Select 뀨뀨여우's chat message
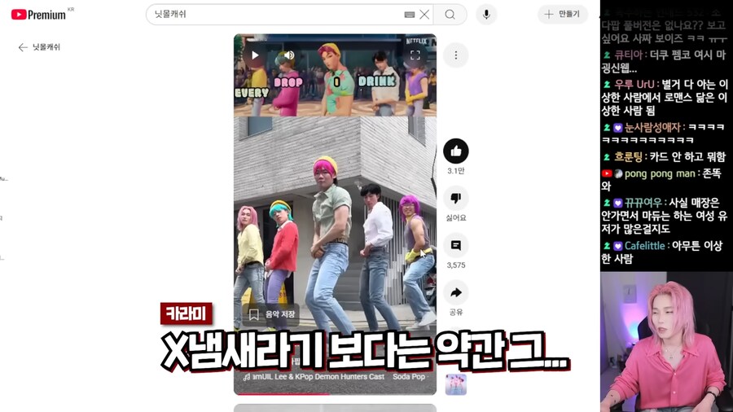This screenshot has height=412, width=733. [664, 216]
